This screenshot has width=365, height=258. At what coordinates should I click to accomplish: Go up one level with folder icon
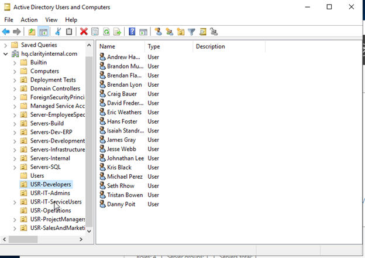[32, 32]
